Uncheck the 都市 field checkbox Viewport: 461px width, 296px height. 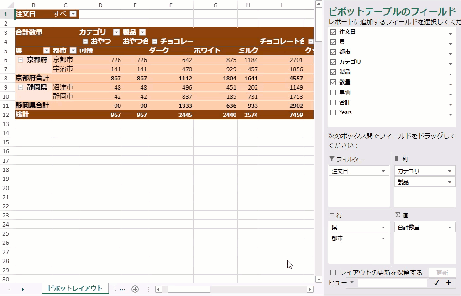click(333, 52)
